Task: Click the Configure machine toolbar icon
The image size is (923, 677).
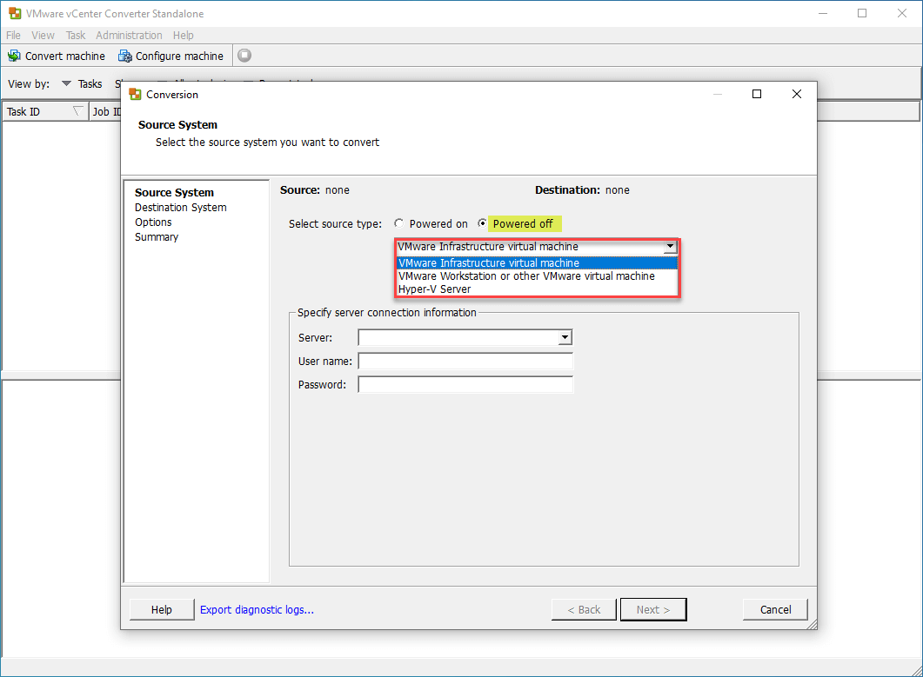Action: coord(125,56)
